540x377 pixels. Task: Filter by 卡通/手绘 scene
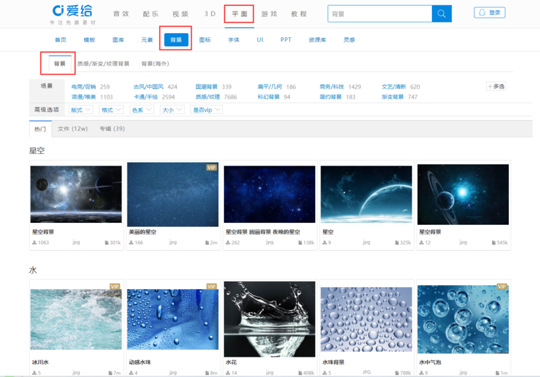coord(146,97)
